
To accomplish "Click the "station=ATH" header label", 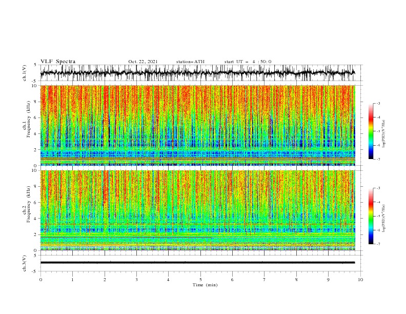I will [190, 62].
